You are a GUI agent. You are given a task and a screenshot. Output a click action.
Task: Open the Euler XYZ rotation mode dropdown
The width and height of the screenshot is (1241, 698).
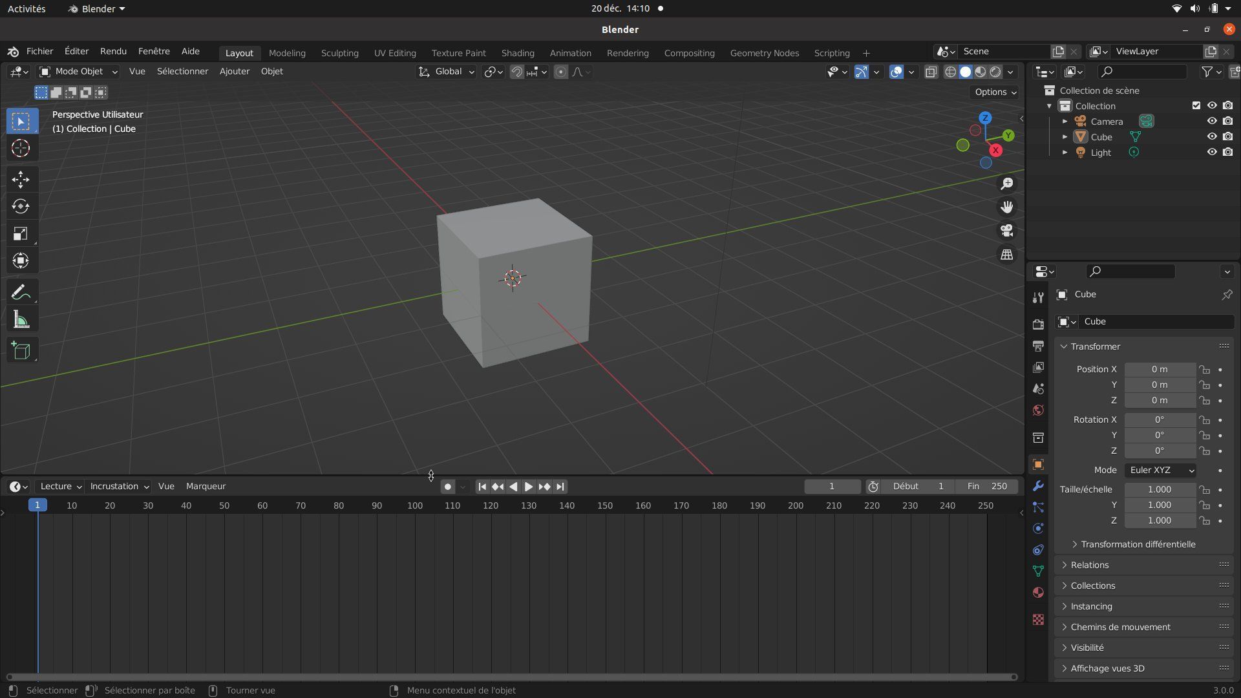pyautogui.click(x=1160, y=471)
